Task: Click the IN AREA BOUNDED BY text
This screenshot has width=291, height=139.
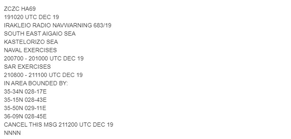Action: pyautogui.click(x=36, y=83)
